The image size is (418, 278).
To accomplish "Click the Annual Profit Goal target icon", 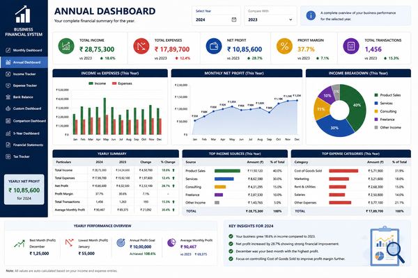I will point(121,243).
